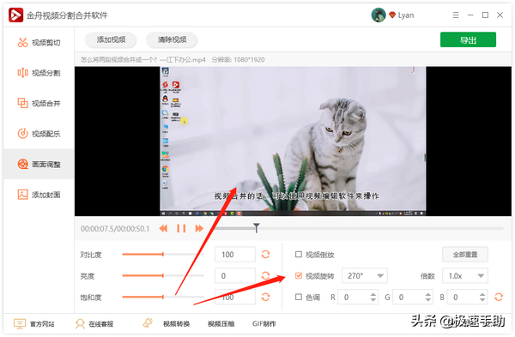Increase the G value with stepper
Image resolution: width=515 pixels, height=337 pixels.
point(427,294)
